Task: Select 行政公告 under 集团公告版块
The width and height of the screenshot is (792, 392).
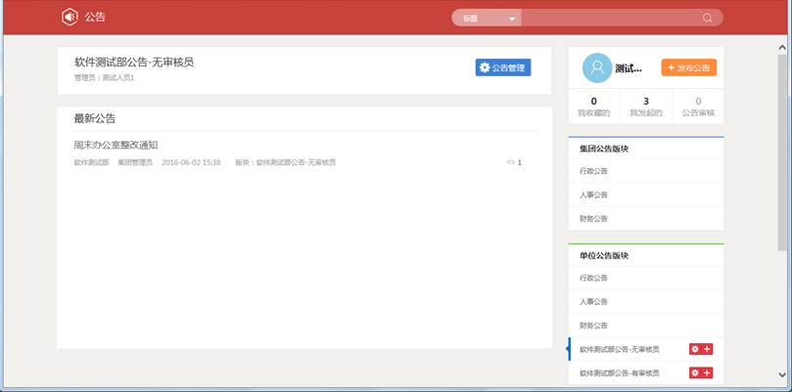Action: click(x=593, y=171)
